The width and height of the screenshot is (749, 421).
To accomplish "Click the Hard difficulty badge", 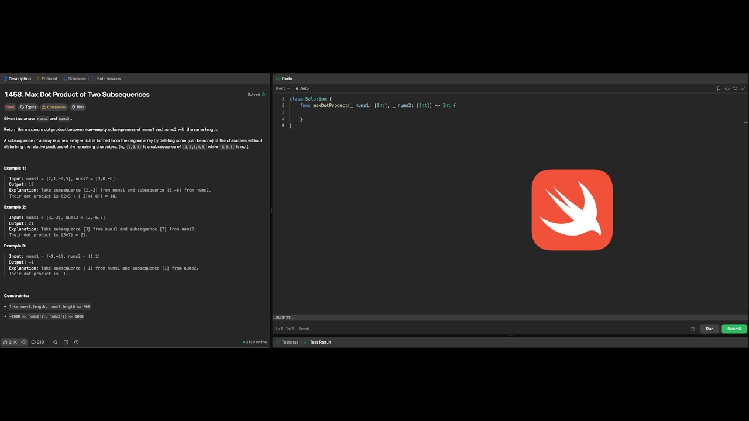I will (x=11, y=107).
